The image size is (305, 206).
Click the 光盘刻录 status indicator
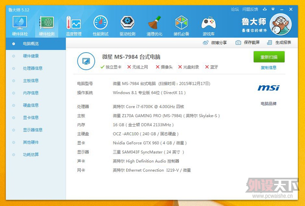pyautogui.click(x=189, y=67)
